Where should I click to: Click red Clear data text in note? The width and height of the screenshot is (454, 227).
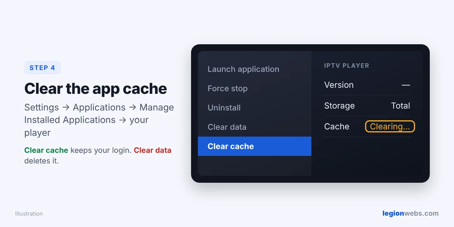click(152, 150)
